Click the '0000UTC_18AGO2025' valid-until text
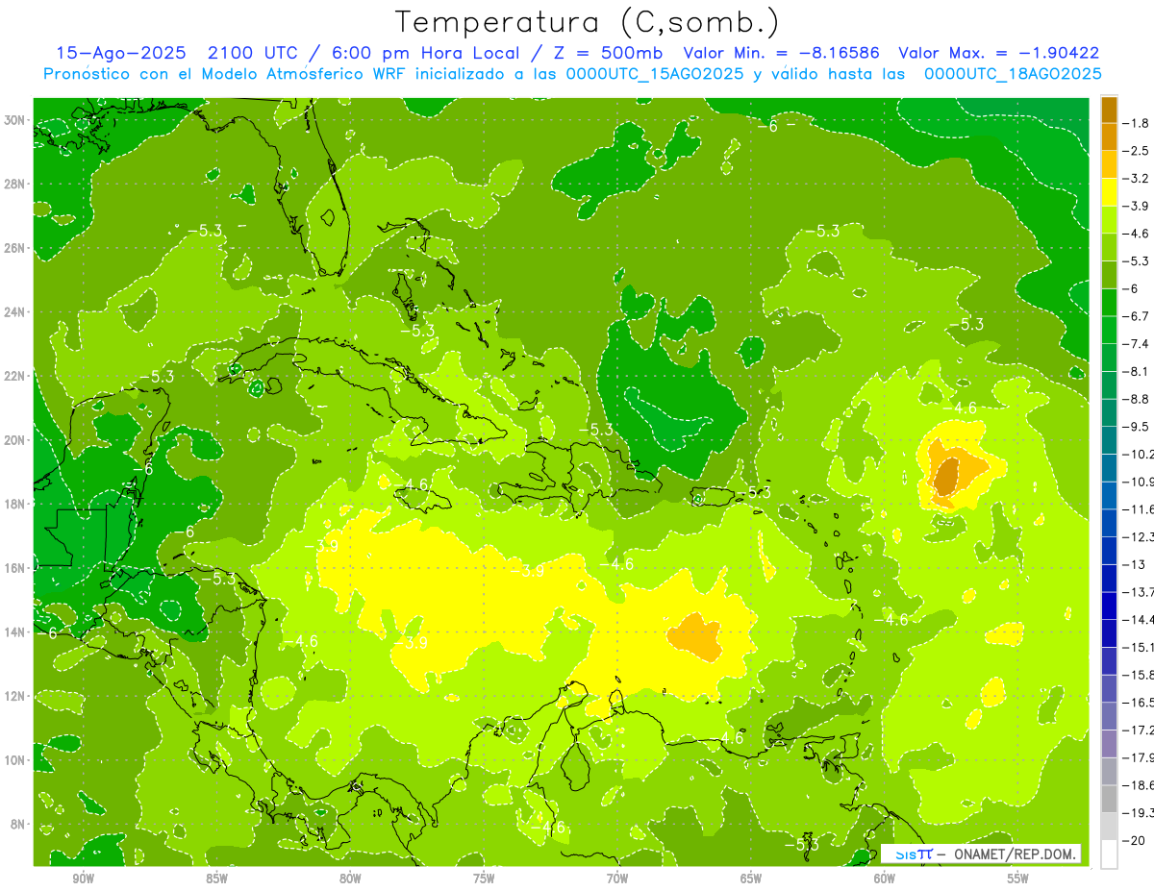Viewport: 1154px width, 891px height. [1013, 73]
